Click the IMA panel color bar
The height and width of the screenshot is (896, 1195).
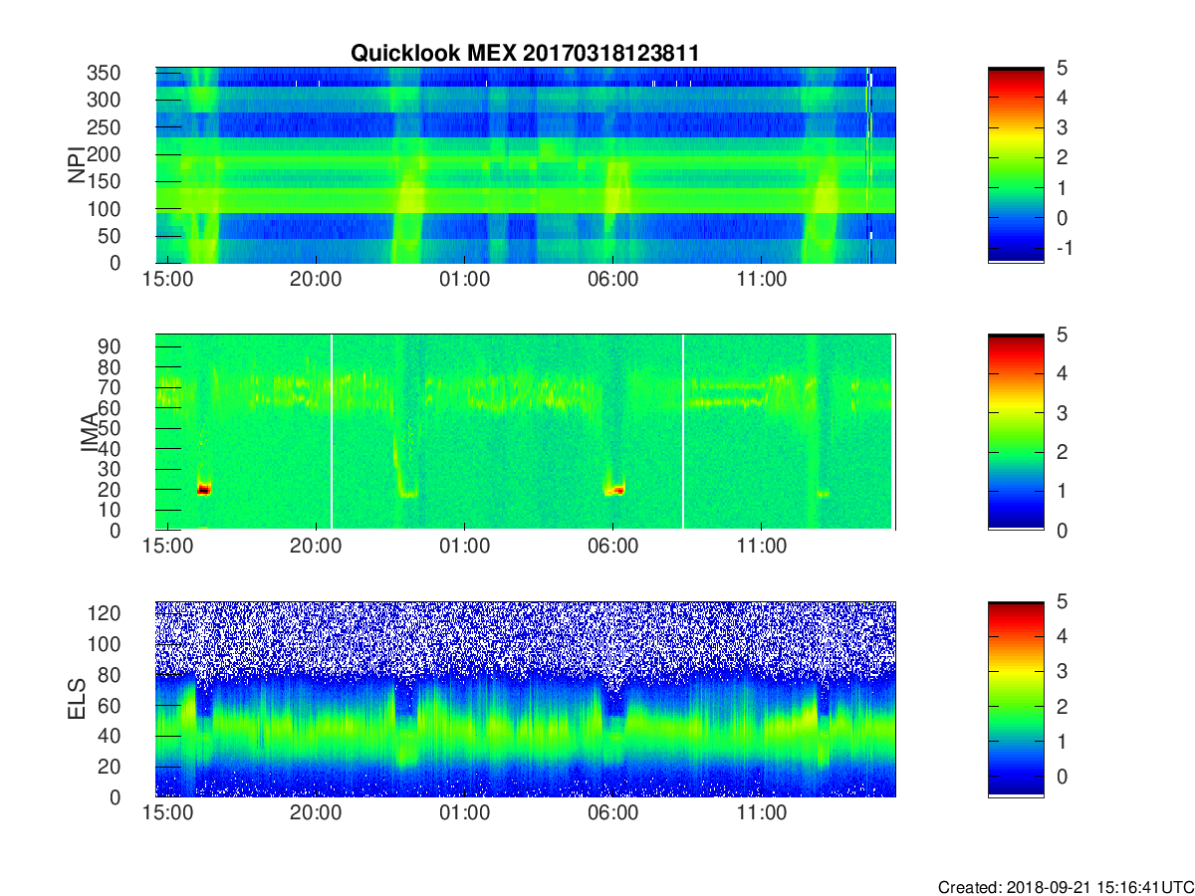click(1016, 432)
